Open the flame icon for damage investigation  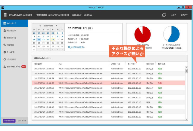click(5, 38)
